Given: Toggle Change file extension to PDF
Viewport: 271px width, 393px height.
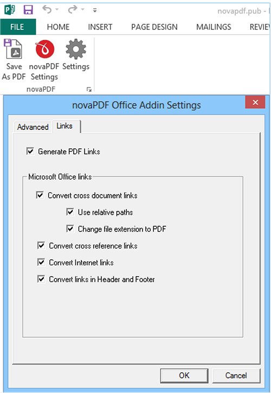Looking at the screenshot, I should [70, 229].
